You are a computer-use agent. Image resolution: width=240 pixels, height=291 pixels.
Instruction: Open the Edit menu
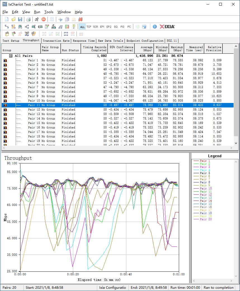click(15, 12)
